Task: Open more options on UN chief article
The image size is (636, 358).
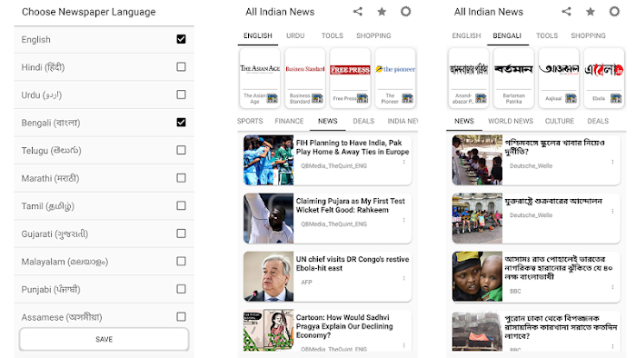Action: pyautogui.click(x=404, y=278)
